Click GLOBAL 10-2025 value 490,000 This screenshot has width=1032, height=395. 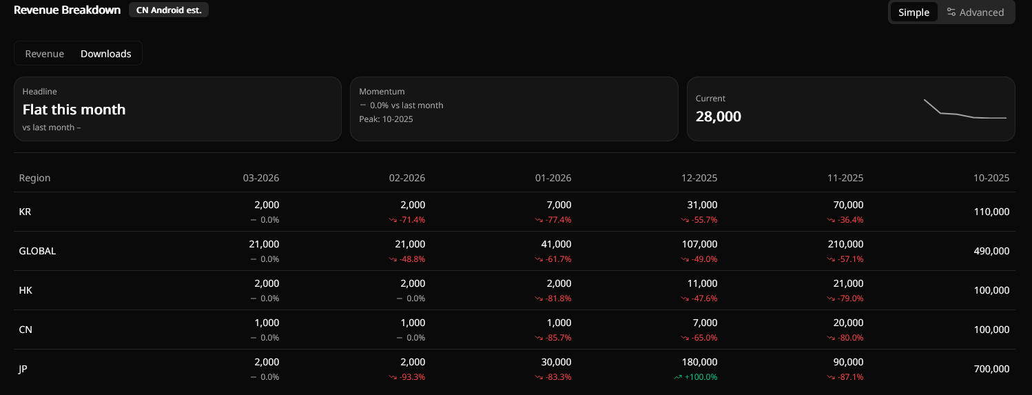pyautogui.click(x=990, y=251)
